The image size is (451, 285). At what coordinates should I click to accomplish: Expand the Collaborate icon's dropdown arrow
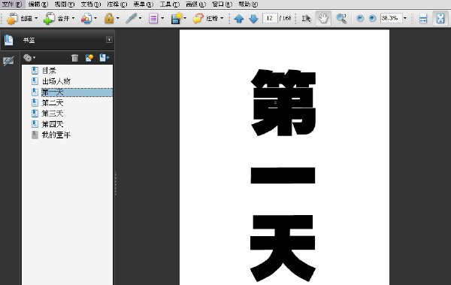coord(95,18)
